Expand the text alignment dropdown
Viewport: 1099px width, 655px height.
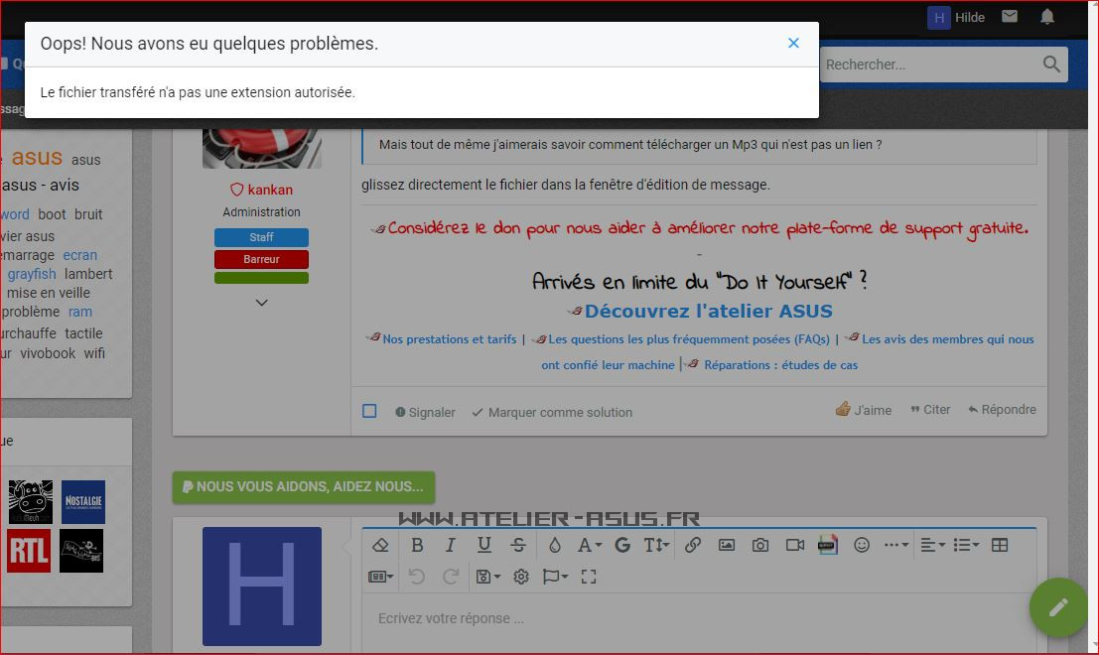[x=932, y=545]
